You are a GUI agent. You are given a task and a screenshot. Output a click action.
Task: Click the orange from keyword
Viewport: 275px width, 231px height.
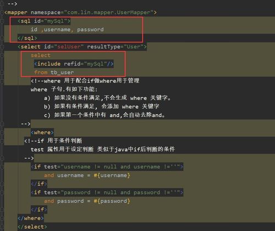click(x=41, y=73)
